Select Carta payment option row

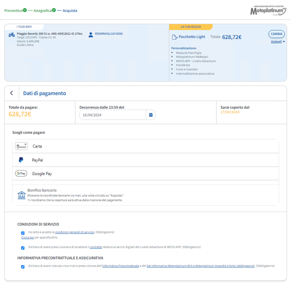(x=145, y=146)
